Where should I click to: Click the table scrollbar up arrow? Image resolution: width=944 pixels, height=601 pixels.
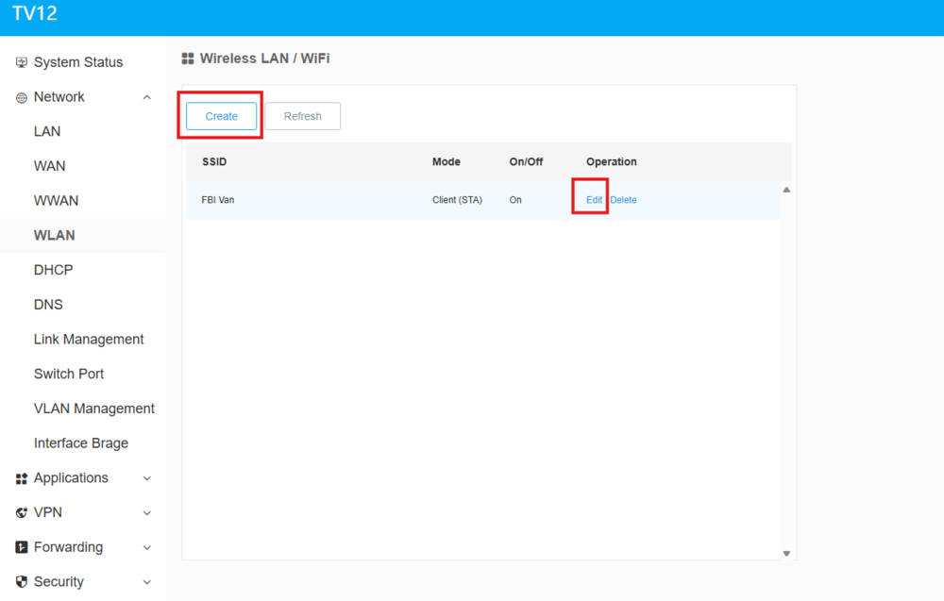pos(786,190)
